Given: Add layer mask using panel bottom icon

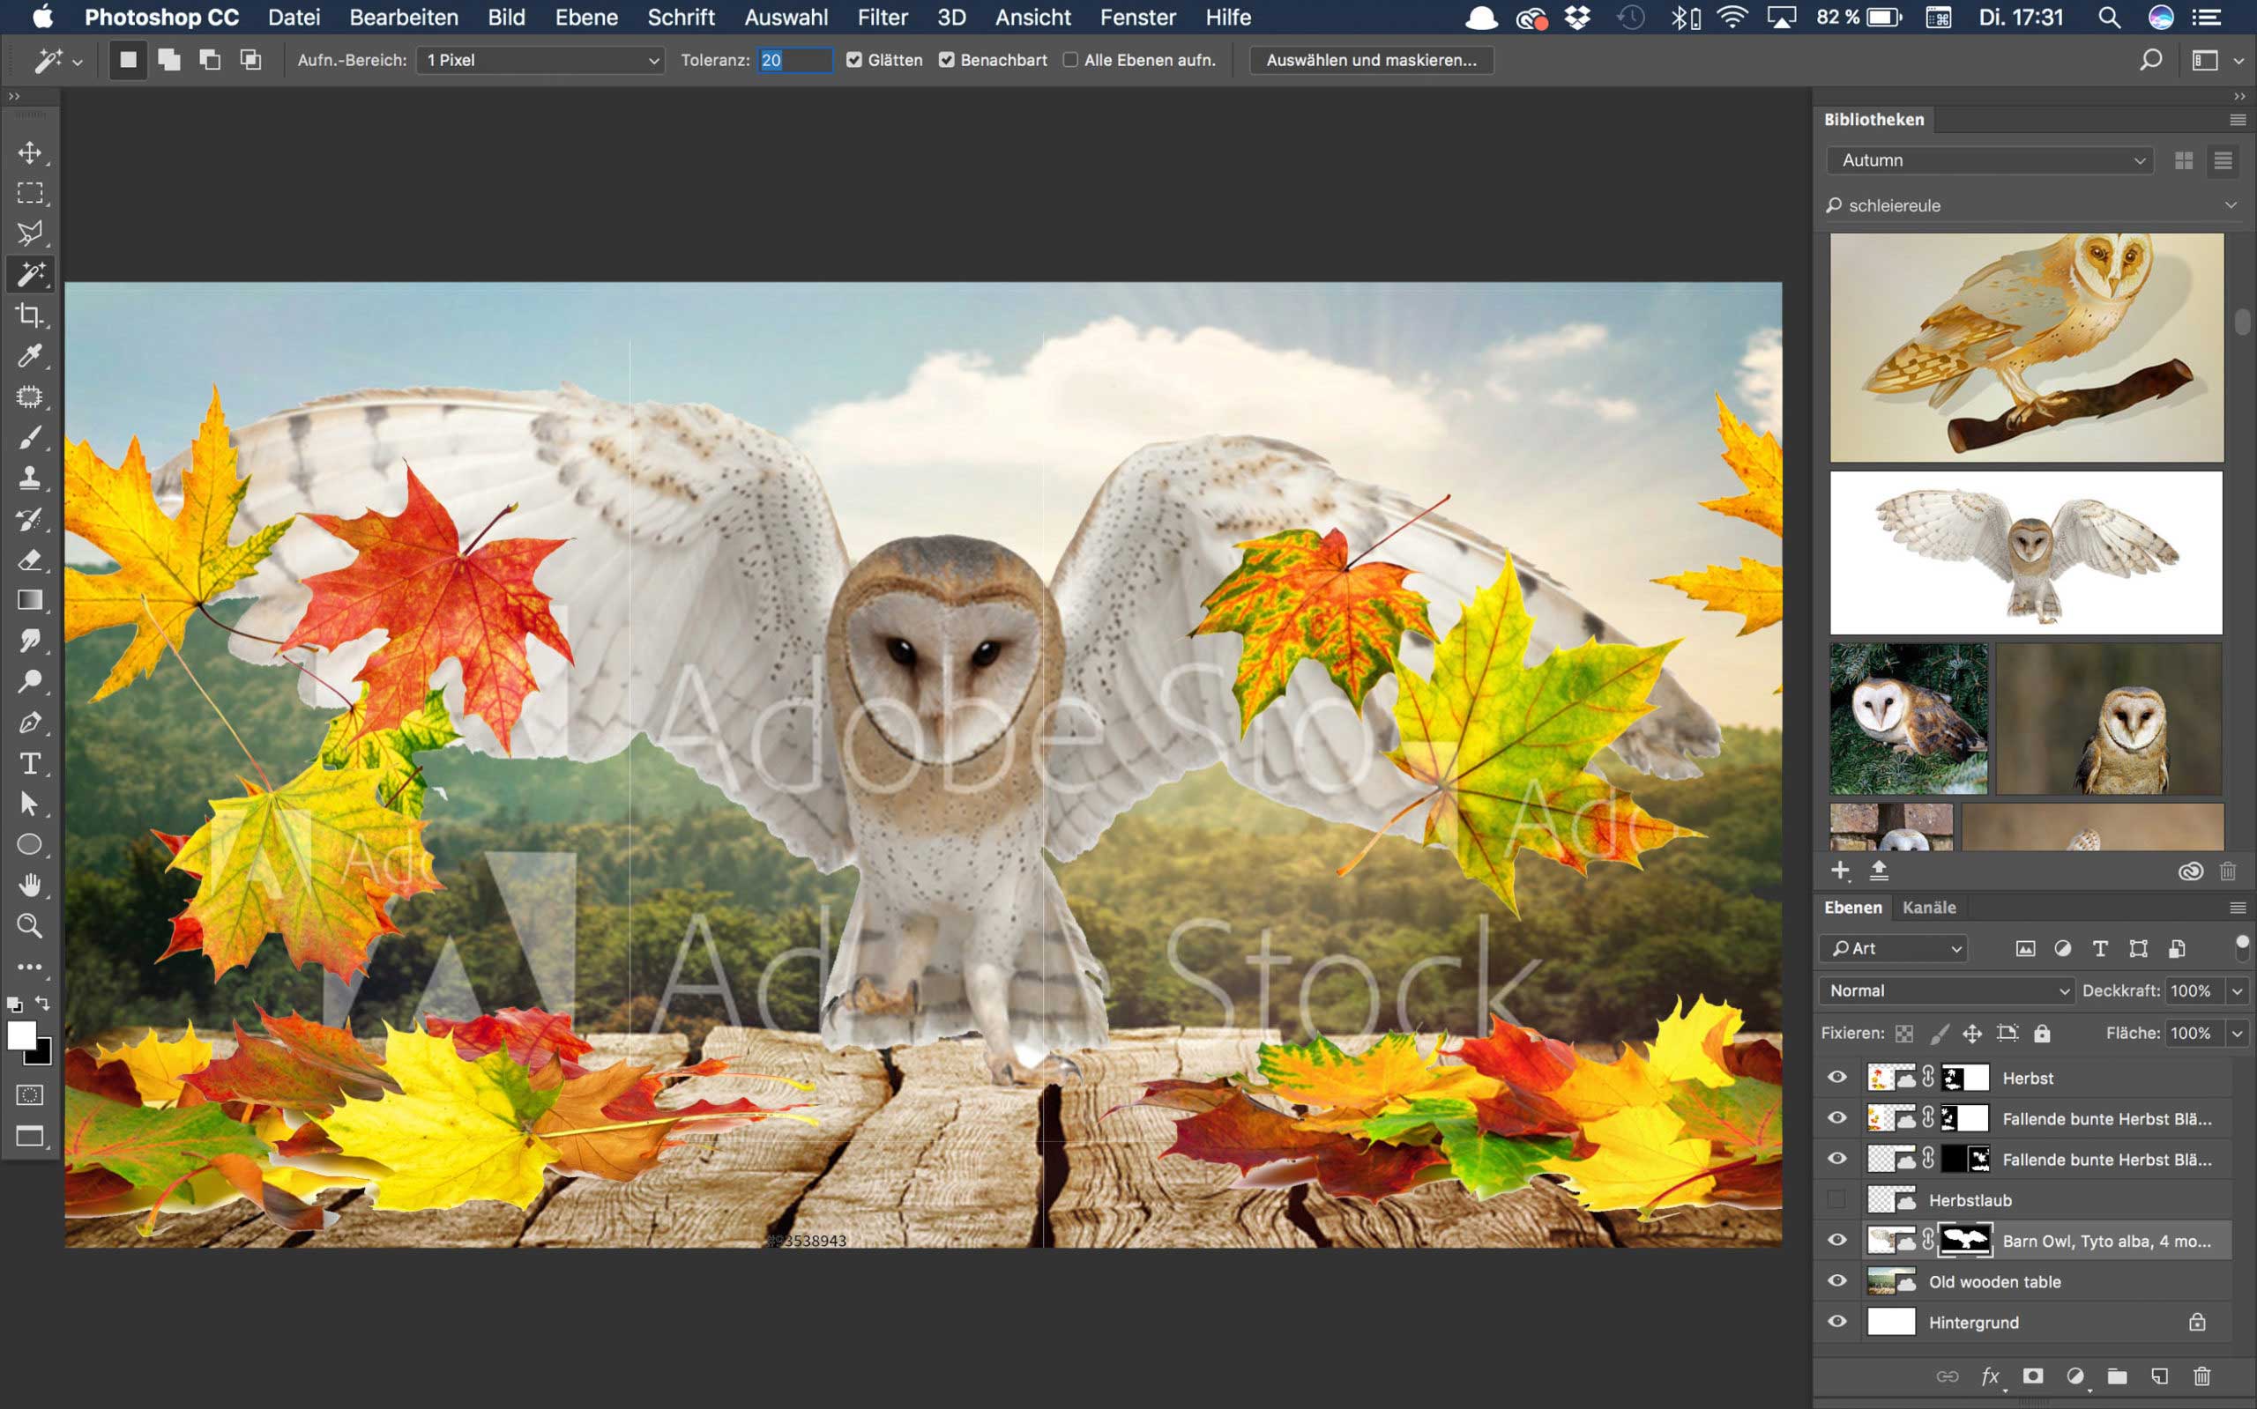Looking at the screenshot, I should point(2032,1376).
